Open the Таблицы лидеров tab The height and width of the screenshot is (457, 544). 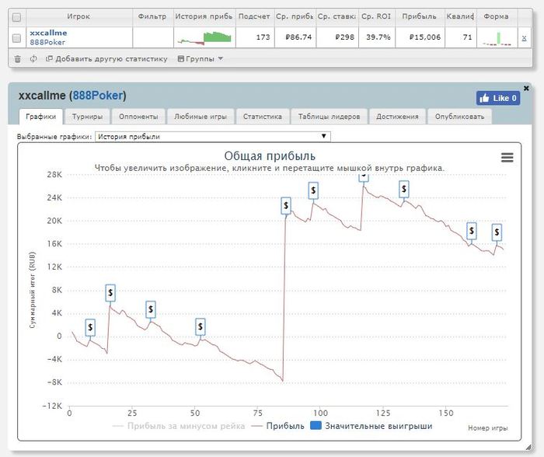329,117
